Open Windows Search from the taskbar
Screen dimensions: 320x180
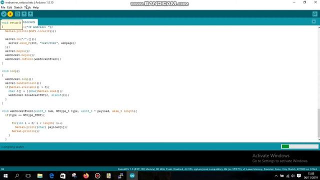(x=17, y=175)
